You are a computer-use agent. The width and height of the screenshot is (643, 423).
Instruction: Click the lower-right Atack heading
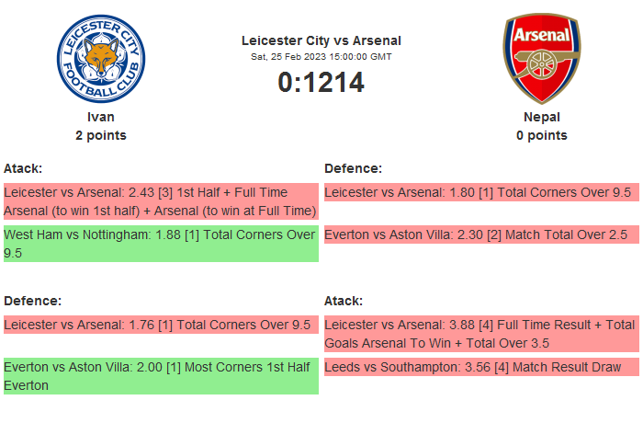344,301
